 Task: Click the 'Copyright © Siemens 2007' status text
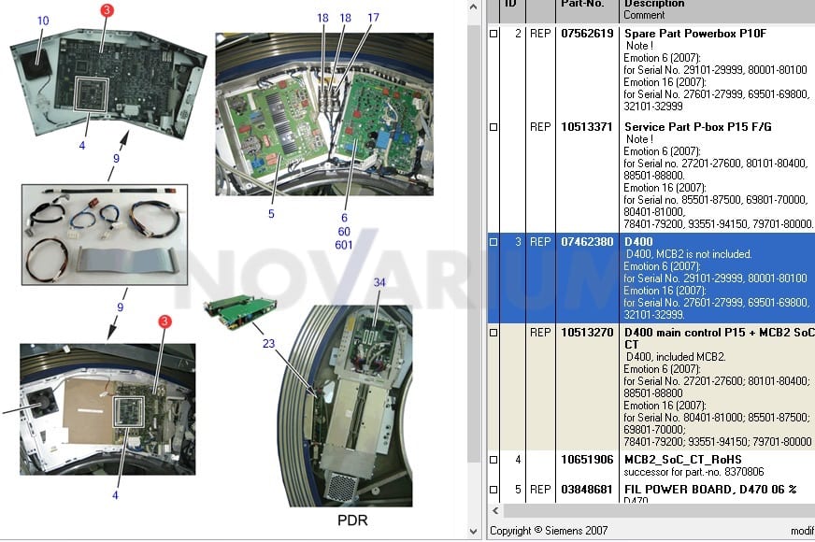[x=549, y=531]
